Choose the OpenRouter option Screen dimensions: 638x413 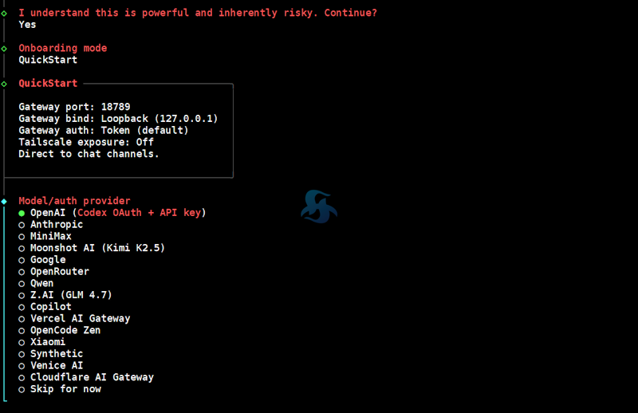click(x=59, y=272)
